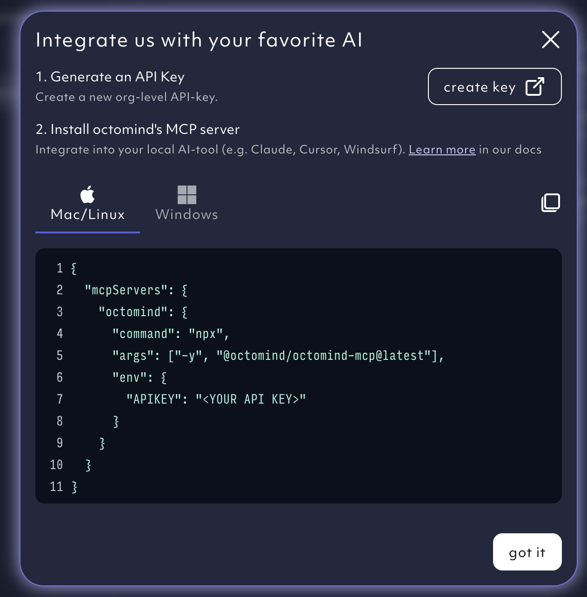Click the Windows logo icon
Image resolution: width=587 pixels, height=597 pixels.
187,195
